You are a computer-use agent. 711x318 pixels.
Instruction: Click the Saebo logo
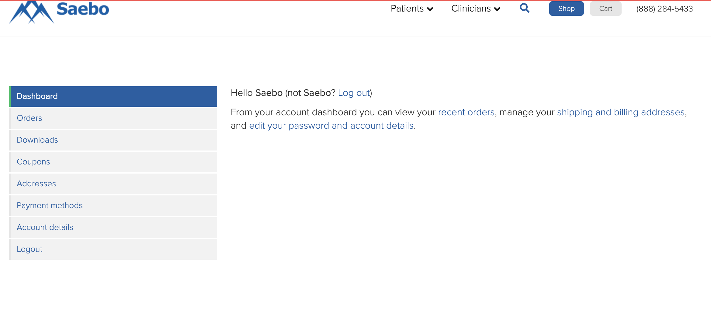tap(59, 12)
